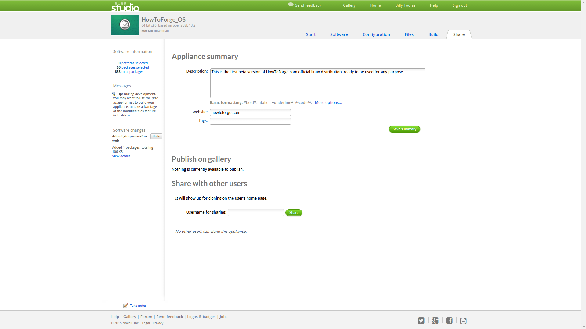Open the Blogger icon in footer
This screenshot has width=586, height=329.
click(463, 320)
